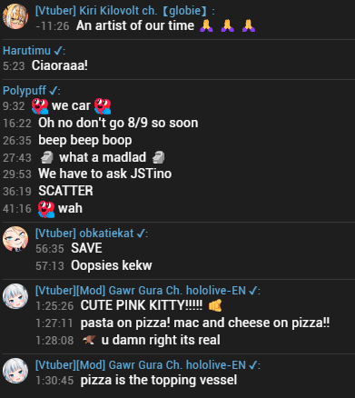Viewport: 355px width, 398px height.
Task: Jump to timestamp 27:43
Action: click(17, 158)
